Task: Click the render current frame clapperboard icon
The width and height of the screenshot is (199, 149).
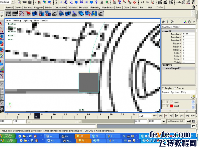Action: point(160,2)
